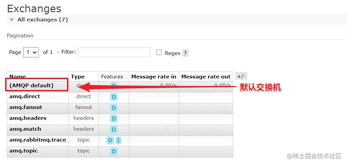Click 'headers' type in amq.headers row

point(84,118)
